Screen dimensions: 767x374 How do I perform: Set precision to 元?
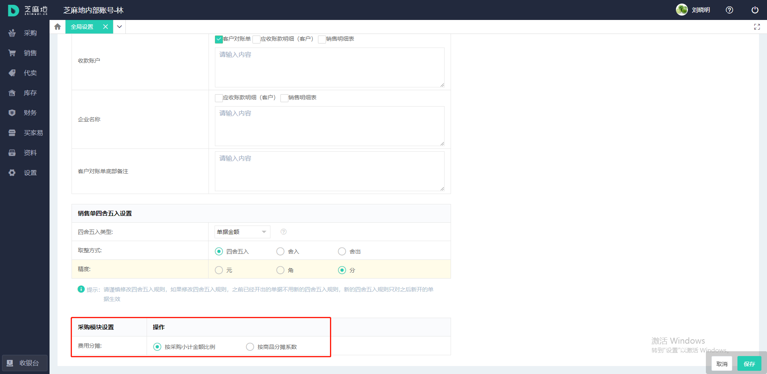tap(219, 270)
